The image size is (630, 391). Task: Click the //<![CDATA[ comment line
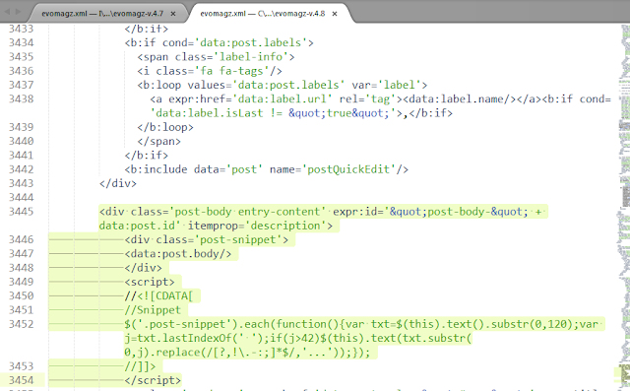click(158, 295)
